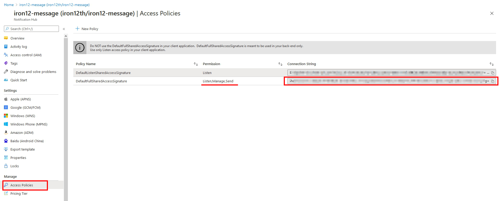The width and height of the screenshot is (500, 201).
Task: Open Activity log menu item
Action: 19,47
